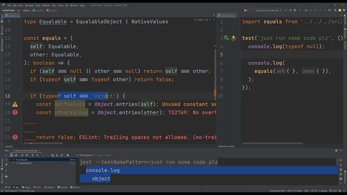Open the Services tool window tab
This screenshot has width=347, height=195.
(x=75, y=187)
